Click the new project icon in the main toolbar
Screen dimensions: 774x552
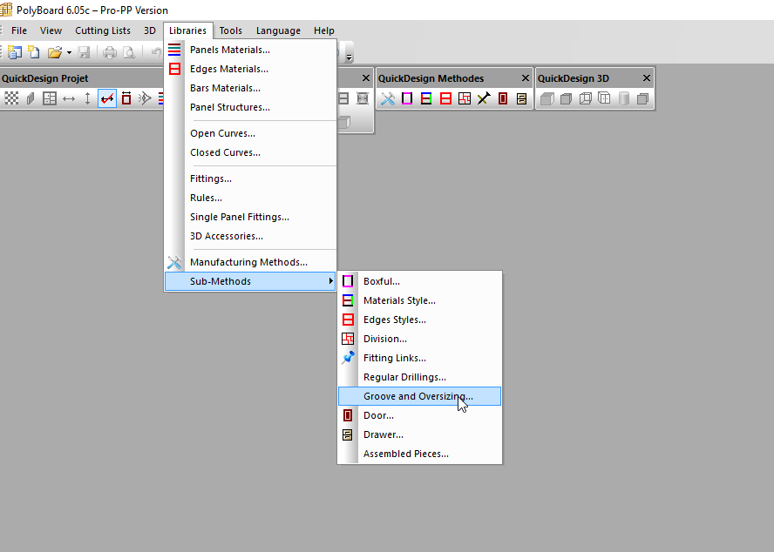14,51
